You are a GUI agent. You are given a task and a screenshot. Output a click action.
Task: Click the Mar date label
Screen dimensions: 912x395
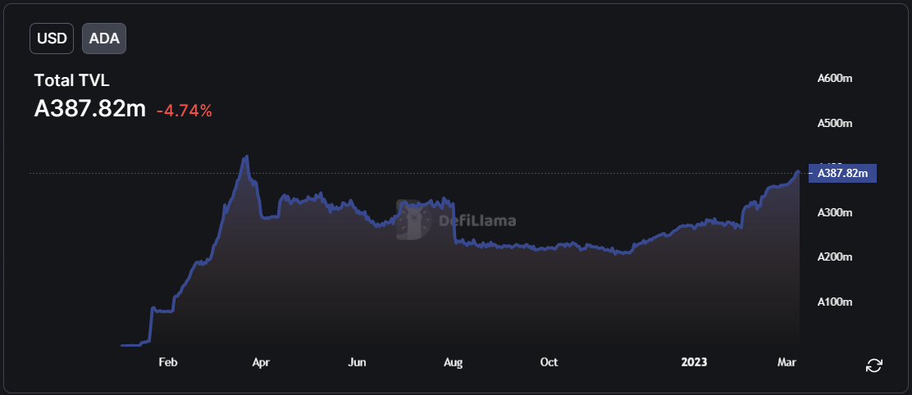[x=787, y=362]
